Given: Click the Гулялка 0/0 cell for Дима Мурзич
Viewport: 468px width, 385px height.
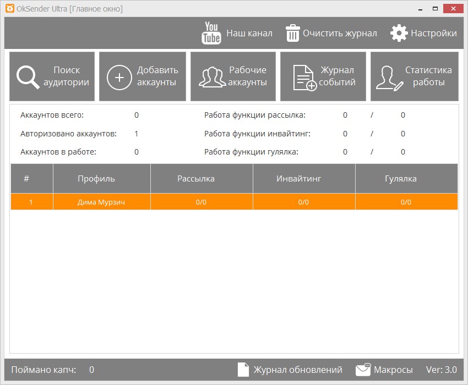Looking at the screenshot, I should [406, 202].
